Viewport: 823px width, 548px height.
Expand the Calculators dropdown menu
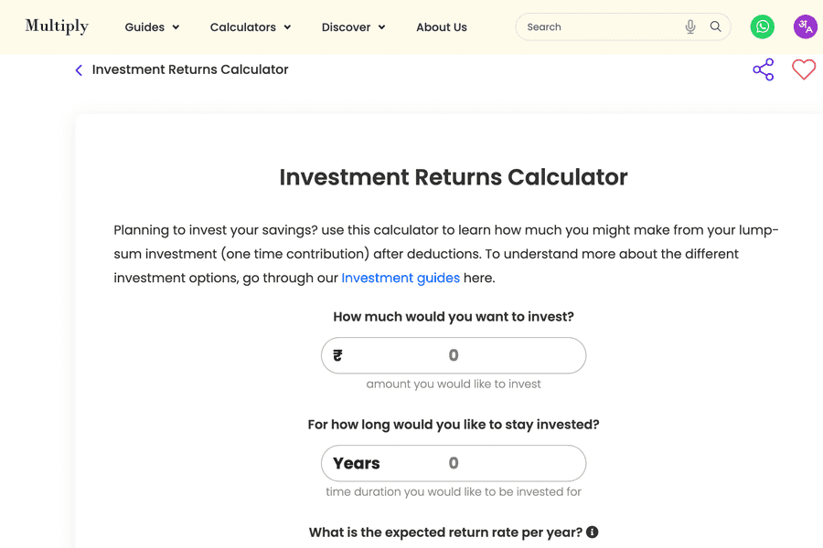pos(251,27)
